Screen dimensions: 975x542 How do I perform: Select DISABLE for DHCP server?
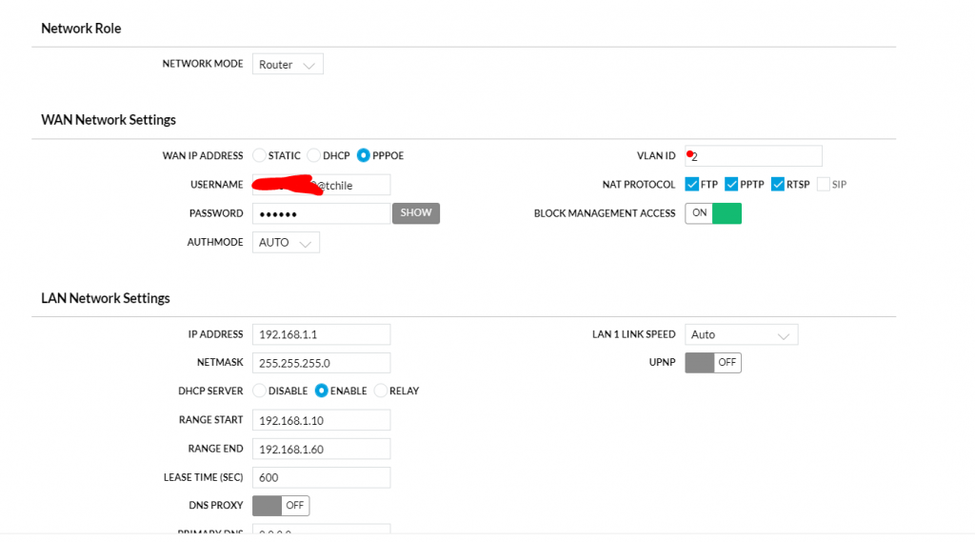260,391
